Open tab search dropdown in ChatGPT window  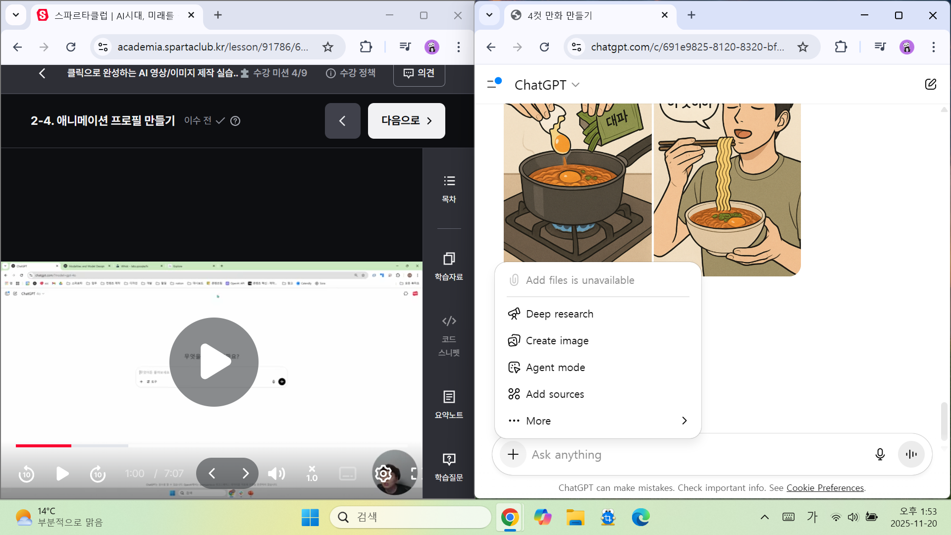pyautogui.click(x=489, y=15)
